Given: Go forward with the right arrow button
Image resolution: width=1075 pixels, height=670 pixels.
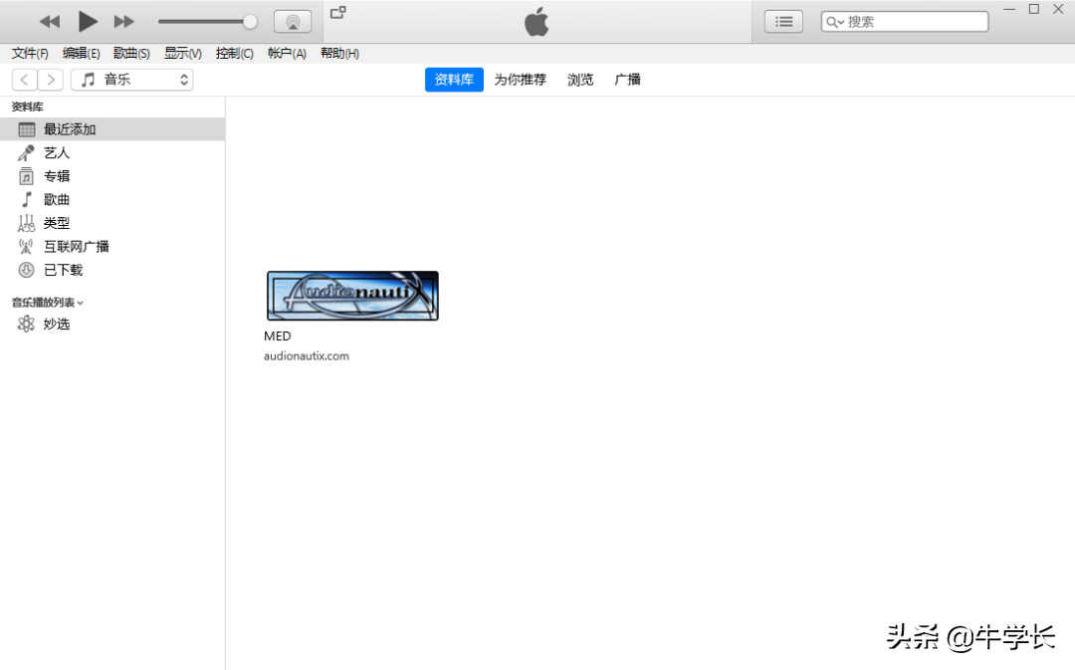Looking at the screenshot, I should [51, 80].
